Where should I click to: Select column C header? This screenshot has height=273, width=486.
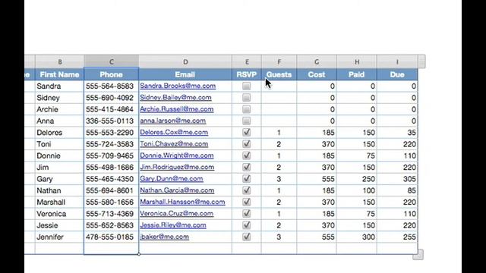[112, 62]
